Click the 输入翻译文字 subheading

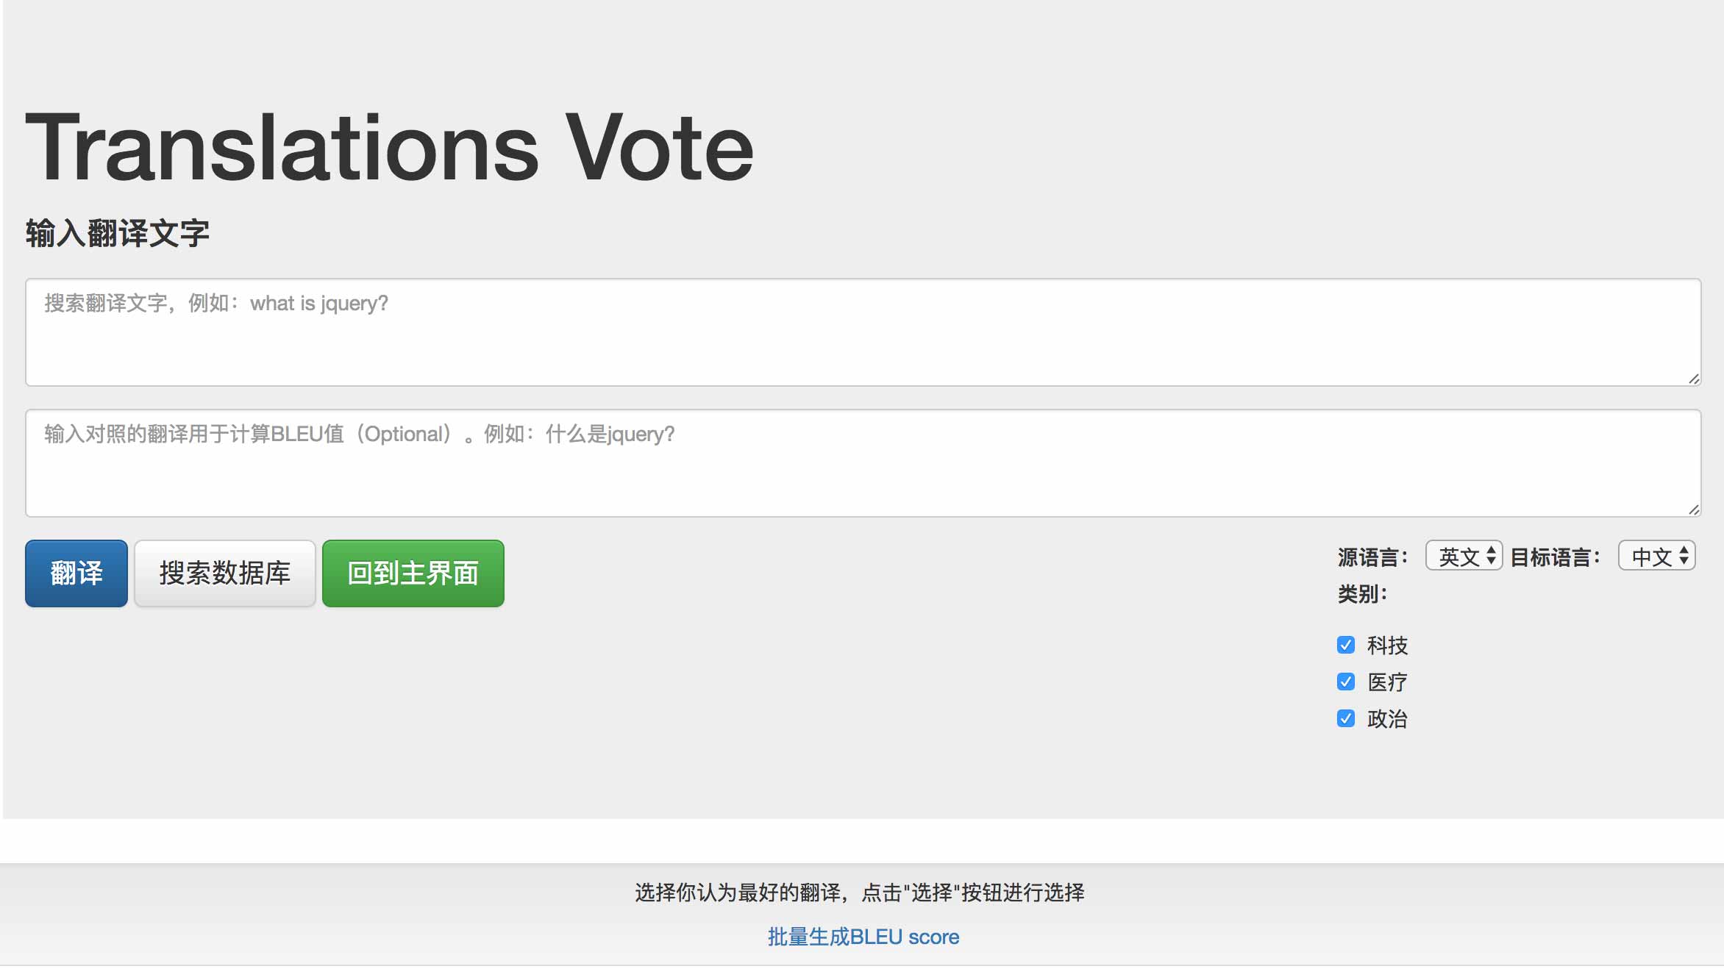tap(118, 234)
